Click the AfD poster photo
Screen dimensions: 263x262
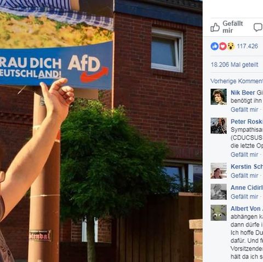[x=101, y=131]
